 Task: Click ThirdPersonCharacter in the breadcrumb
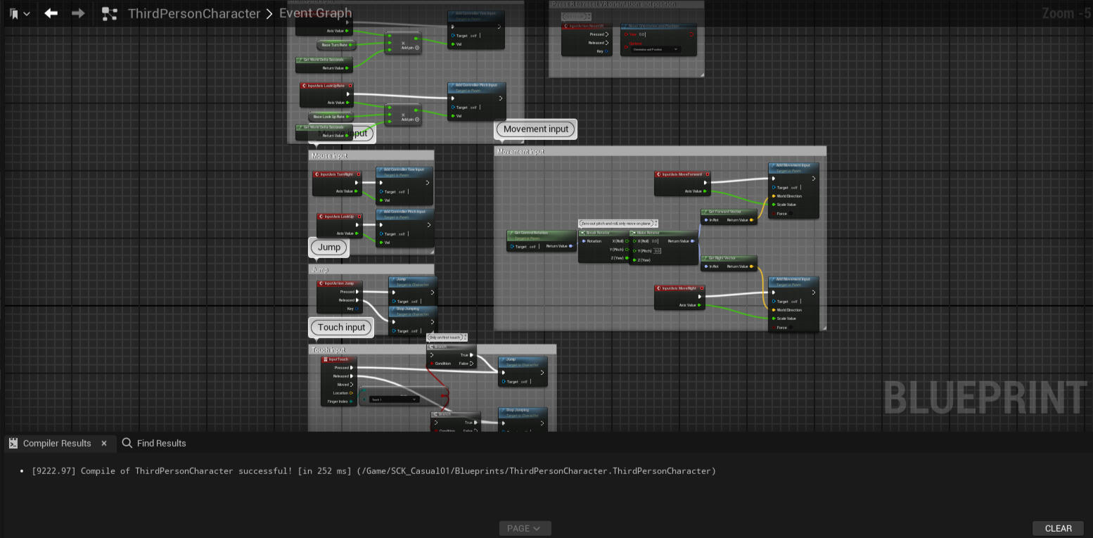[194, 13]
